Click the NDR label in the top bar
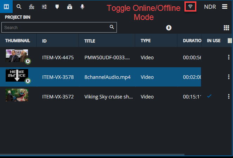 (210, 6)
